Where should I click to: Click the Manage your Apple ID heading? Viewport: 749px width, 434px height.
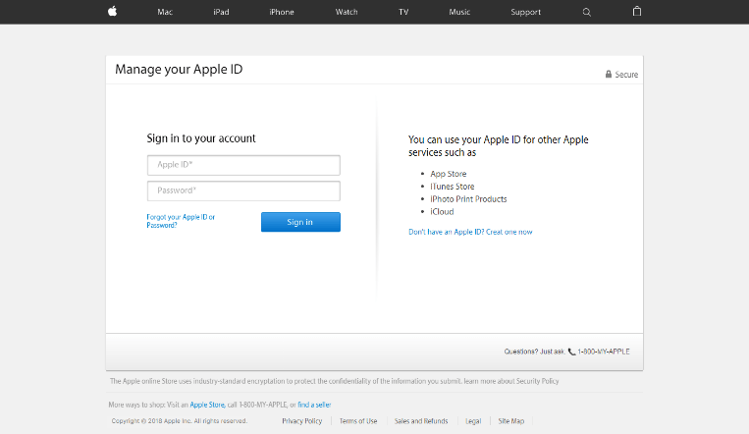click(179, 70)
